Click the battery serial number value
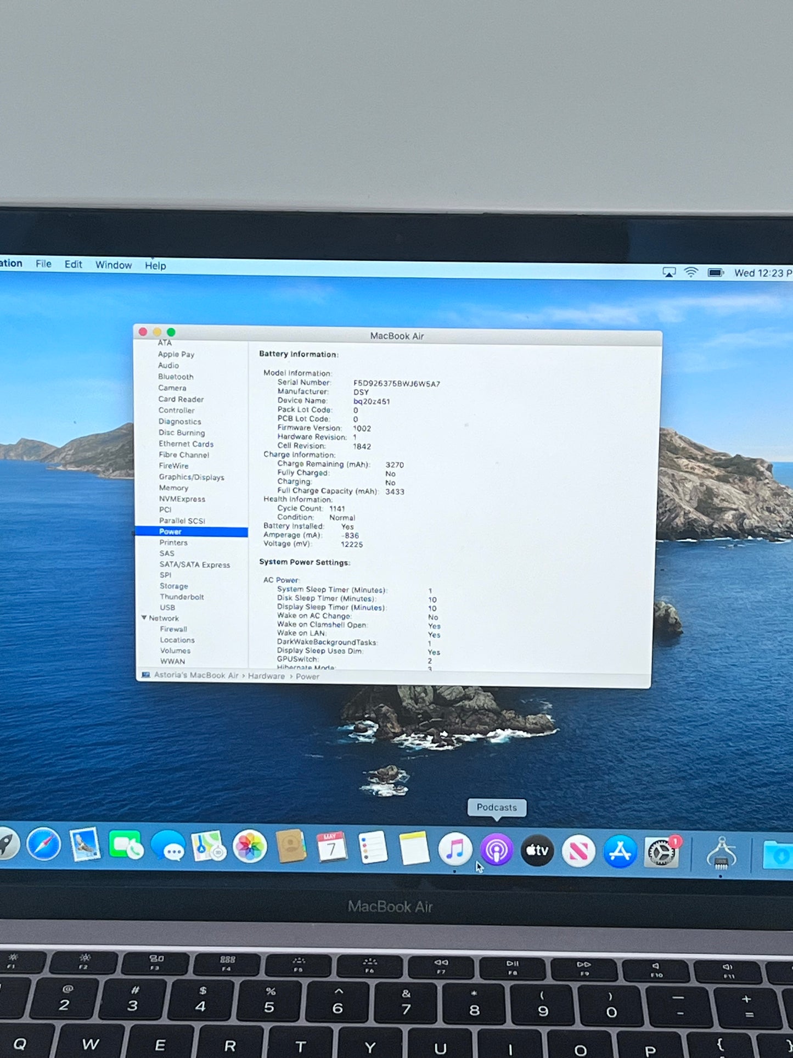The height and width of the screenshot is (1058, 793). [397, 384]
